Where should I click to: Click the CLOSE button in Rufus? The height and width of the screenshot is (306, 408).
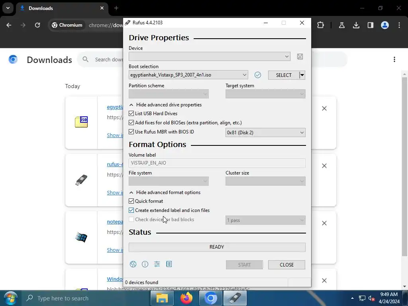(286, 265)
